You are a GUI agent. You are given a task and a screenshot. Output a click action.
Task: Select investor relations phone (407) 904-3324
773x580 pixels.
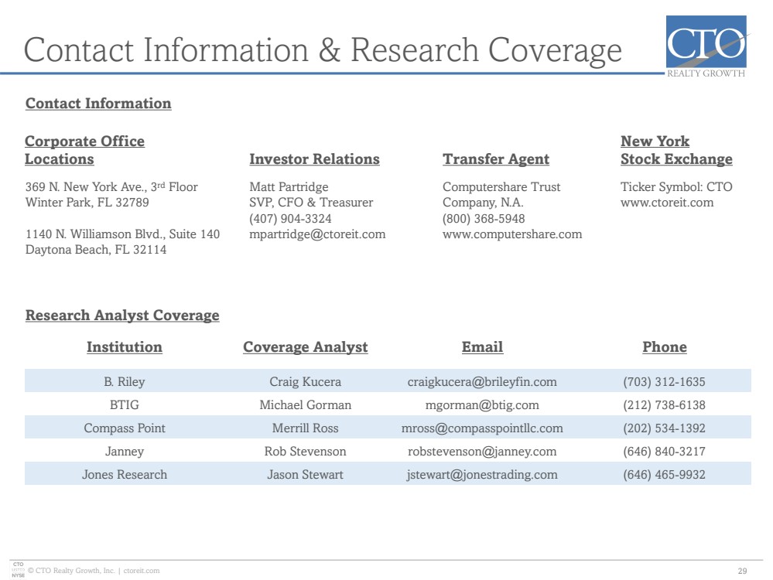point(290,219)
